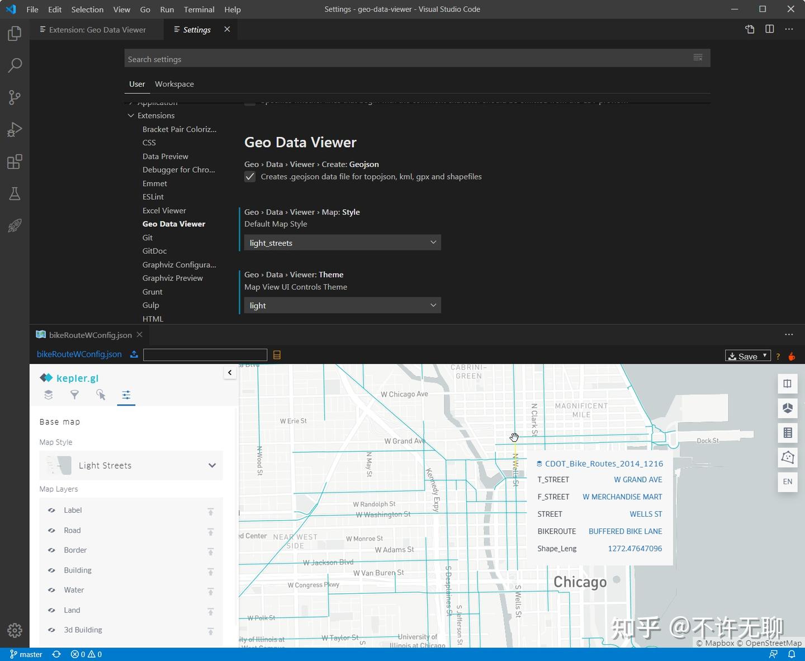Open the Light Streets base map selector
Screen dimensions: 805x661
click(x=131, y=465)
